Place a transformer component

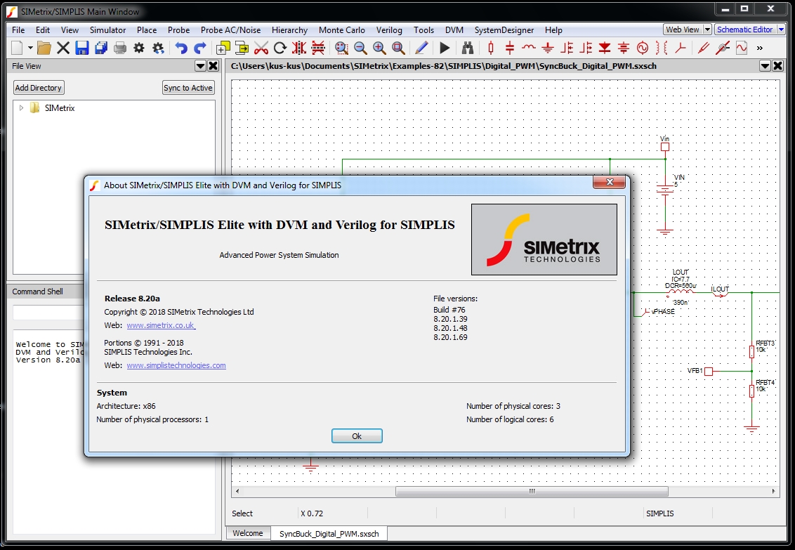[662, 48]
